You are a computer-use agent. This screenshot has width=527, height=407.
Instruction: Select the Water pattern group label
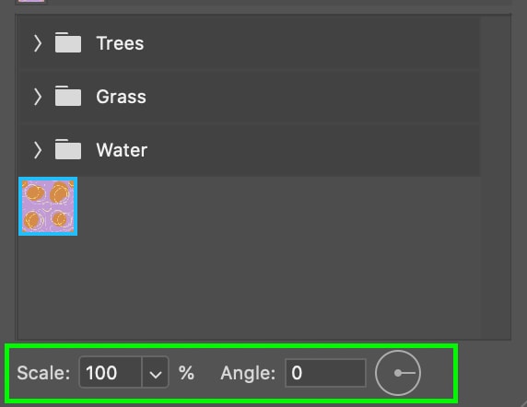122,150
